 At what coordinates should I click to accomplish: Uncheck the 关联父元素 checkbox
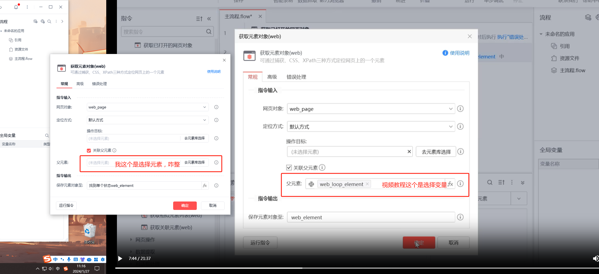tap(89, 151)
